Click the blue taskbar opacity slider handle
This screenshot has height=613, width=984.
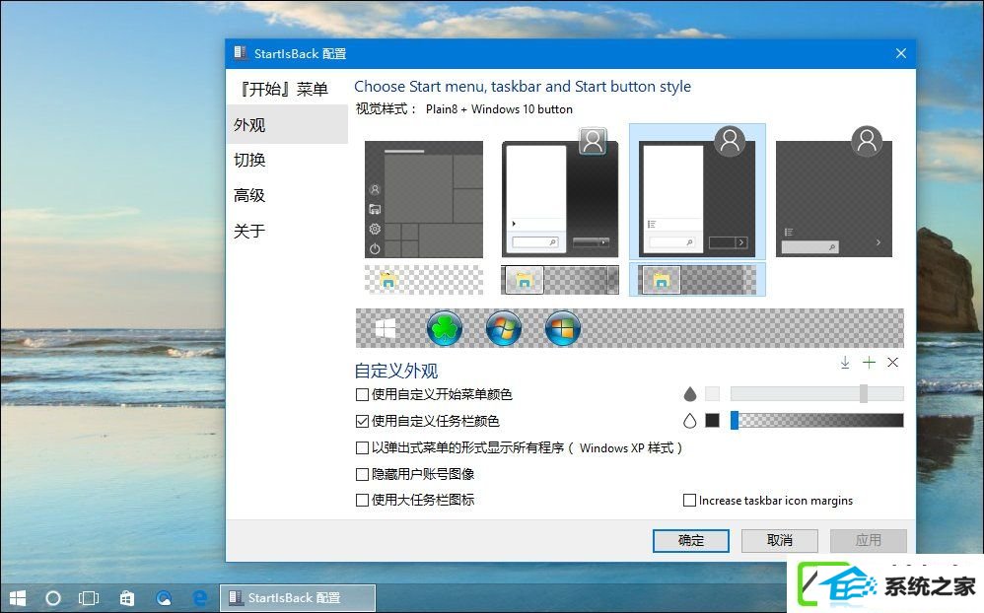click(735, 420)
